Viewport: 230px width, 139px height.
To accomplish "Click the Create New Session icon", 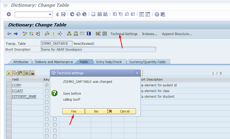I will point(142,14).
